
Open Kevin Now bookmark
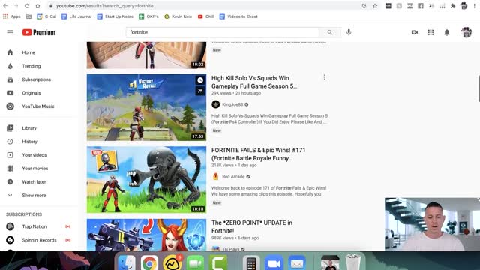click(178, 16)
